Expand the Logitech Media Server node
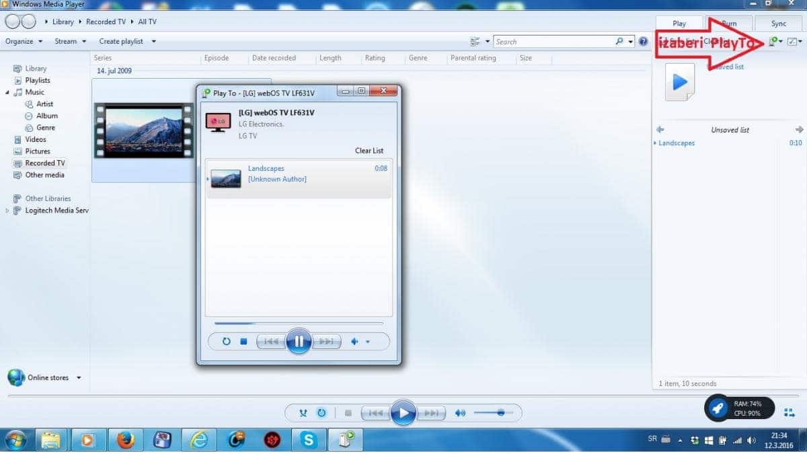Viewport: 807px width, 454px height. click(x=8, y=211)
